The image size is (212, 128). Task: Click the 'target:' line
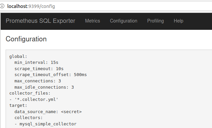(x=18, y=106)
